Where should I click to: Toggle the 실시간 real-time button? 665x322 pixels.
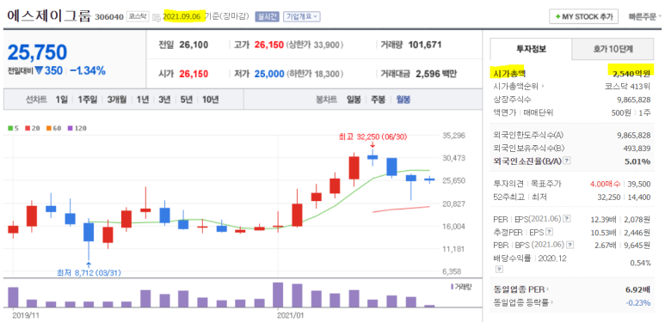[x=267, y=17]
